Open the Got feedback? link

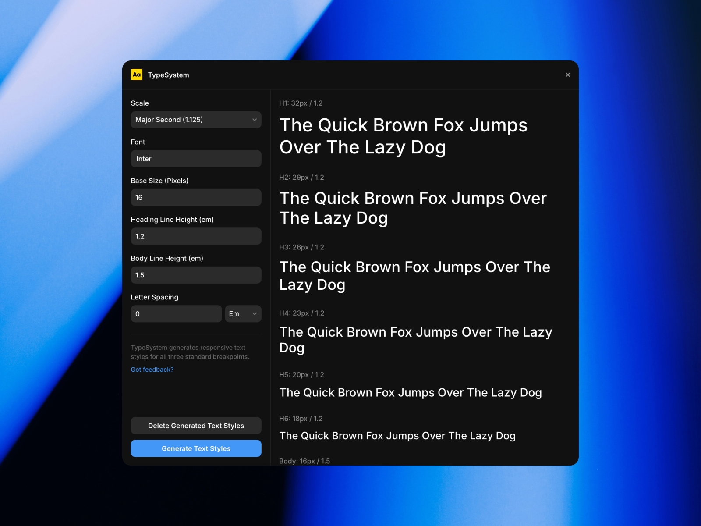152,370
